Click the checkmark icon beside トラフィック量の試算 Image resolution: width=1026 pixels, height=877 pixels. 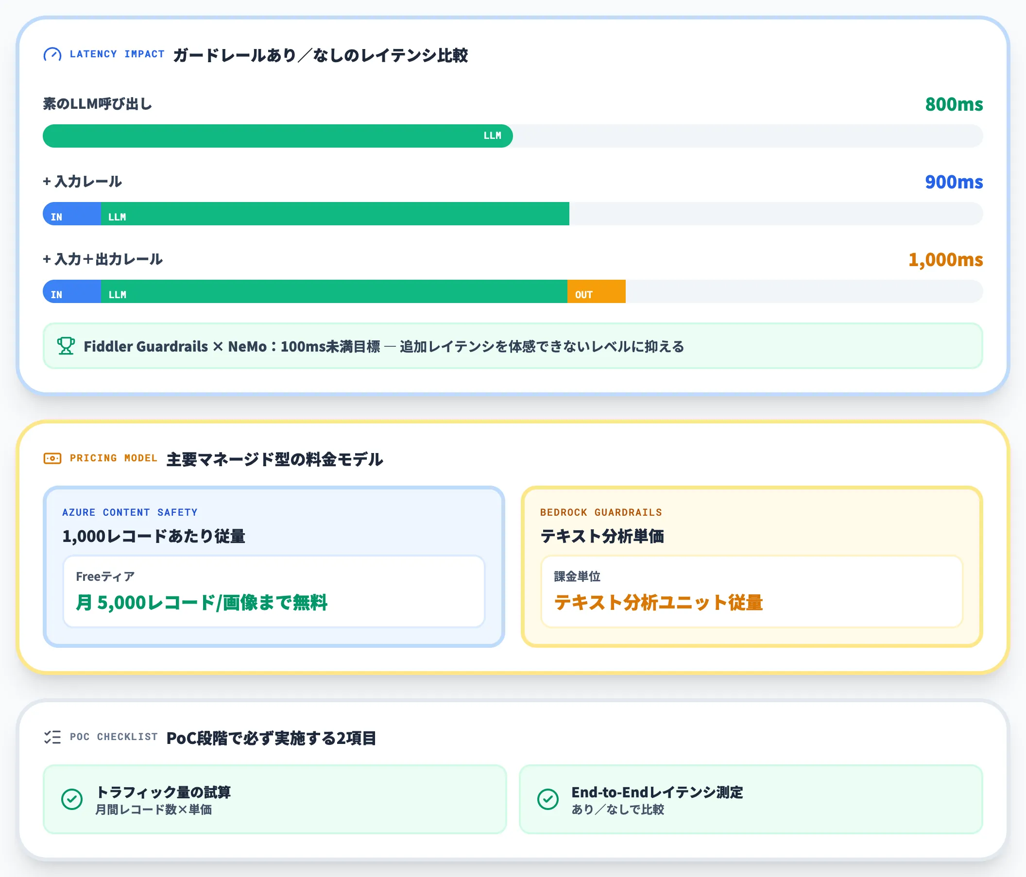click(72, 799)
